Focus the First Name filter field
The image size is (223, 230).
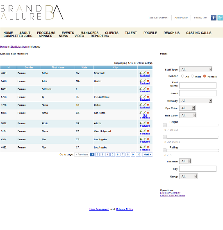tap(198, 85)
